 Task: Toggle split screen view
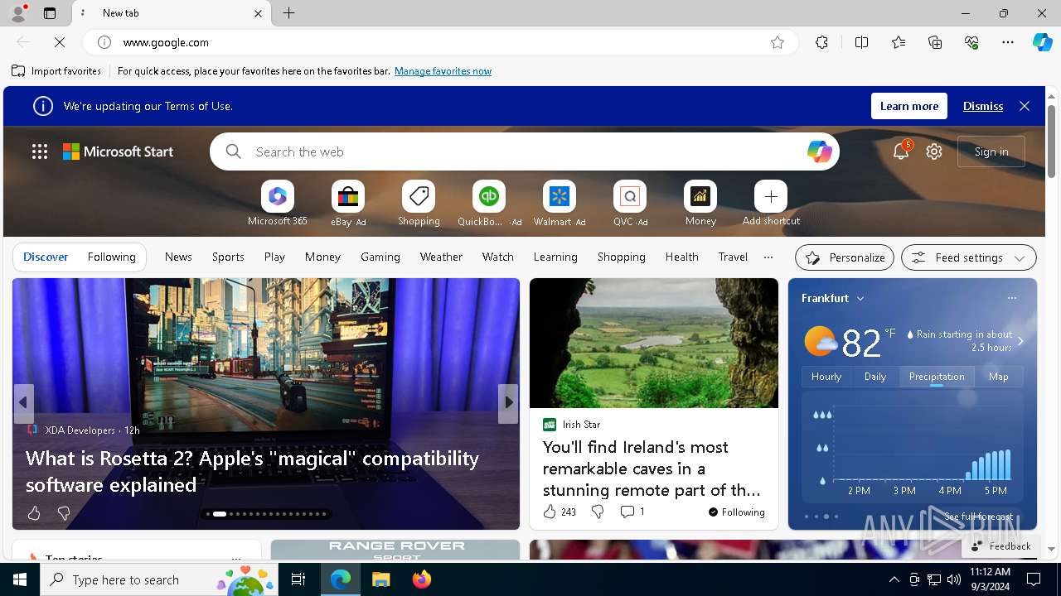point(862,42)
